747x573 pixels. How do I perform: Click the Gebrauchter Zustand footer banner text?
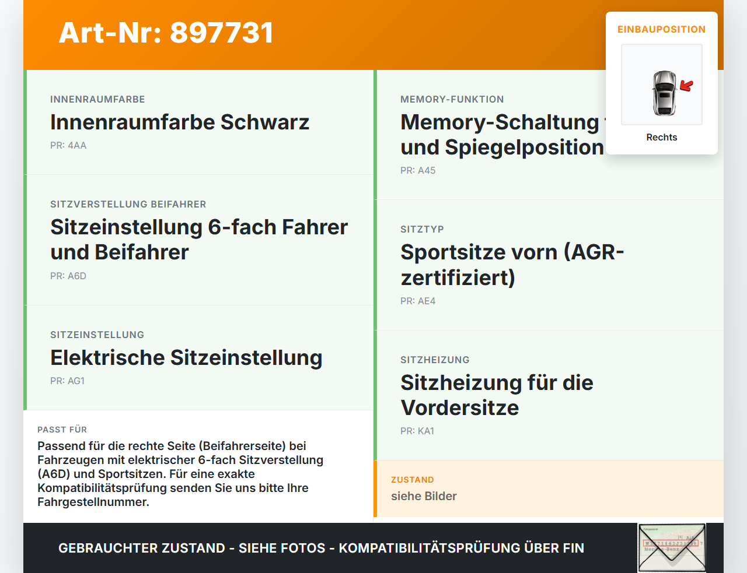tap(321, 548)
